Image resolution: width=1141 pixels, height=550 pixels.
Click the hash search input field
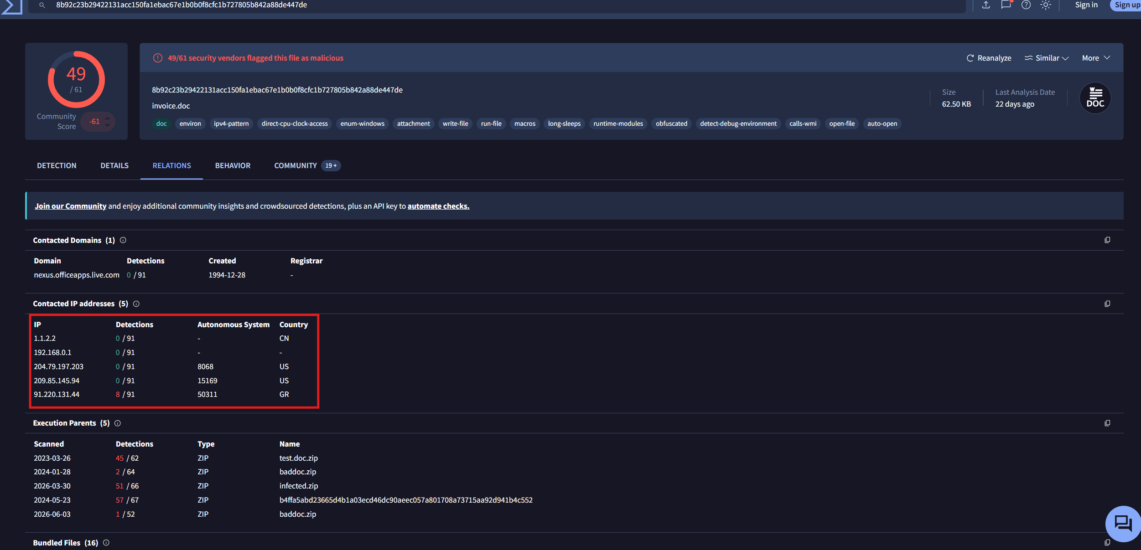[x=497, y=5]
